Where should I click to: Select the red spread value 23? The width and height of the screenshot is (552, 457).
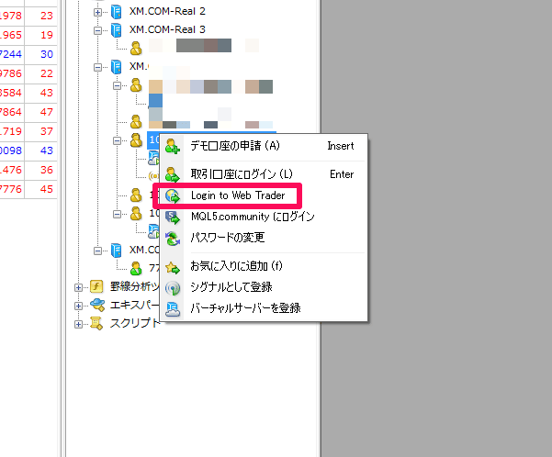click(x=47, y=16)
